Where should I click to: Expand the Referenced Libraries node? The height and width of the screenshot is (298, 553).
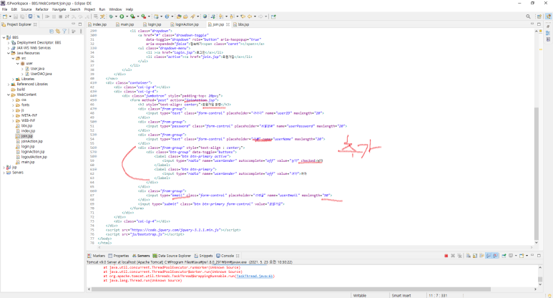pos(9,85)
